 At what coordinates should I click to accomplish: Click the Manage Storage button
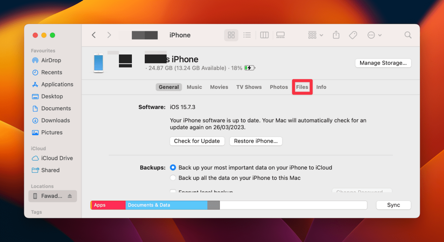383,63
